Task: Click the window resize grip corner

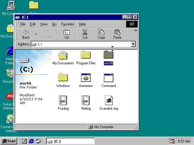Action: click(x=136, y=128)
